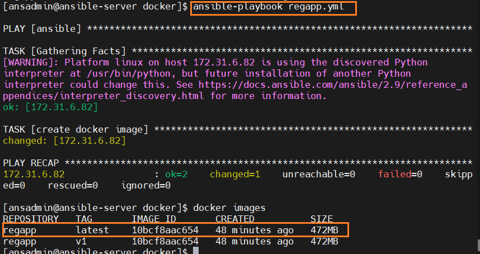Click the 'TASK [Gathering Facts]' header
The image size is (480, 254).
[x=64, y=51]
